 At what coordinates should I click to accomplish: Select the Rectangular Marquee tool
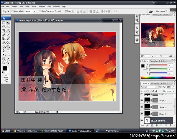[4, 23]
